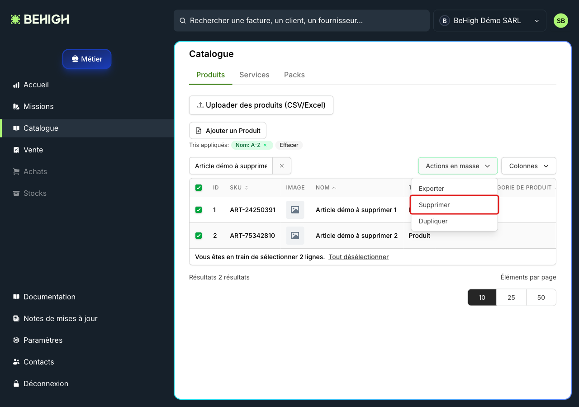Choose Exporter from the bulk menu
The height and width of the screenshot is (407, 579).
click(x=454, y=189)
